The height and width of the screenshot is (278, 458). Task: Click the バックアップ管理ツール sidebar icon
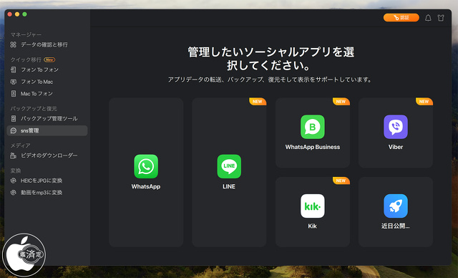pyautogui.click(x=14, y=118)
